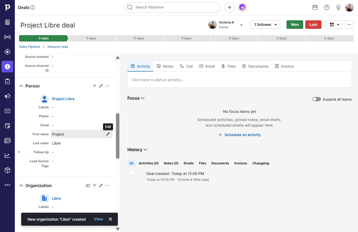Click Schedule an activity link
358x232 pixels.
click(x=240, y=135)
